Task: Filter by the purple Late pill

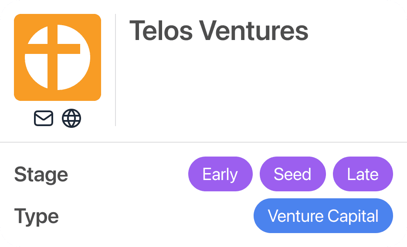Action: (x=363, y=174)
